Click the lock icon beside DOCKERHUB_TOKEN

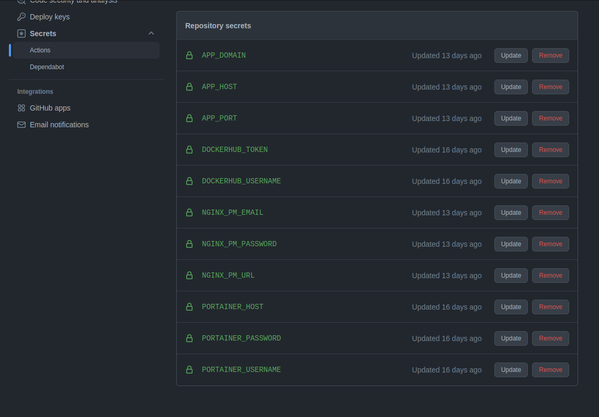click(189, 150)
